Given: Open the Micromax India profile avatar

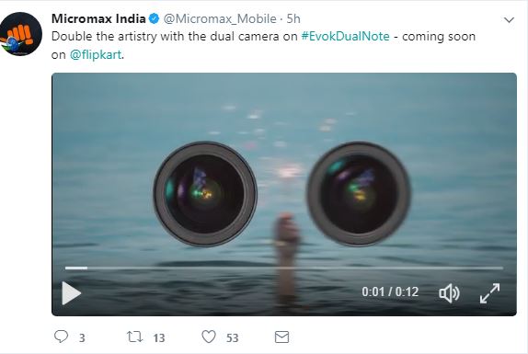Looking at the screenshot, I should (x=21, y=34).
